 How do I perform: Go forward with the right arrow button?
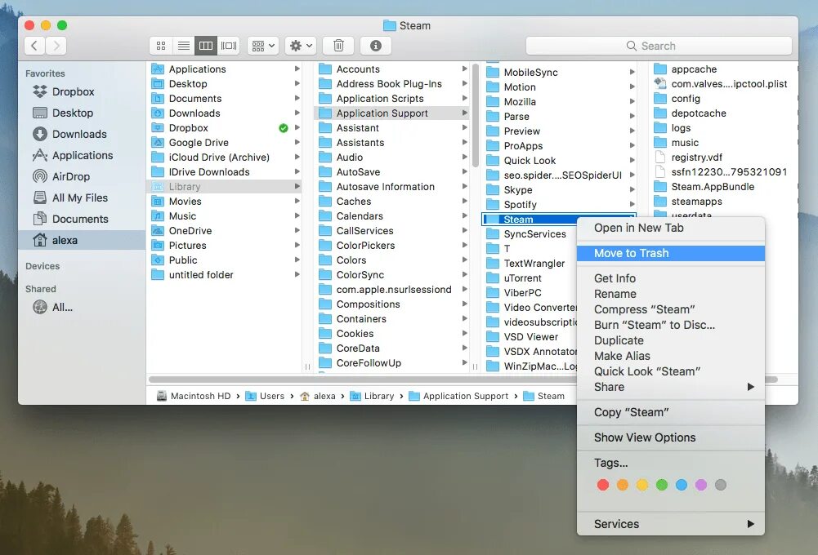click(x=56, y=46)
